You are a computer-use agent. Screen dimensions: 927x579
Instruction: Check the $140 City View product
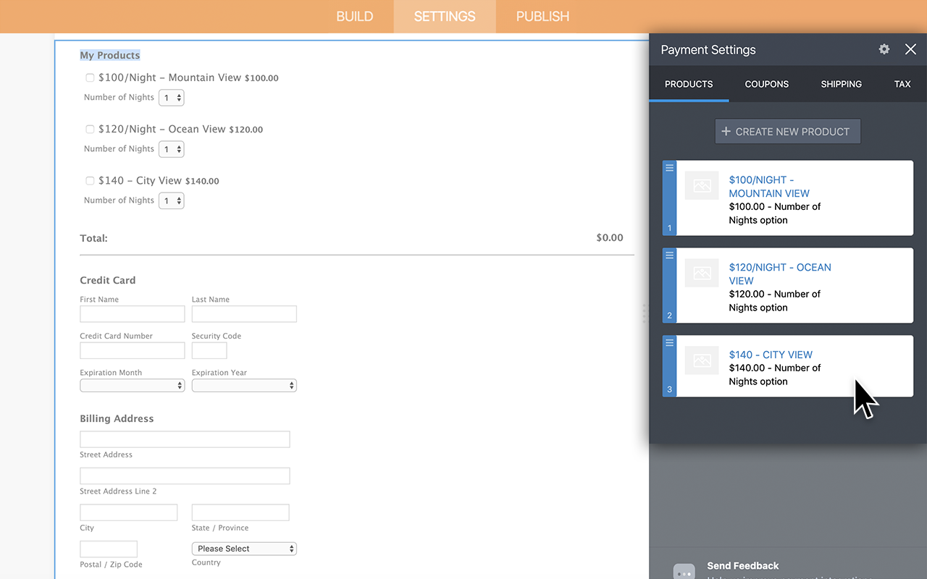pyautogui.click(x=90, y=180)
